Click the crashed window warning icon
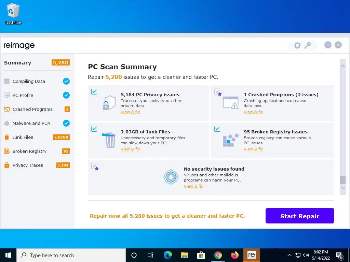 coord(231,103)
